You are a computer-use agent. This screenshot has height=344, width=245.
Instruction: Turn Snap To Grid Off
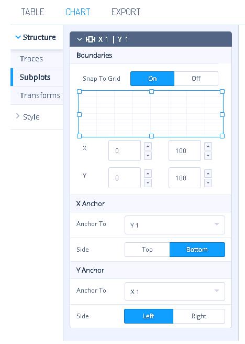[x=196, y=79]
